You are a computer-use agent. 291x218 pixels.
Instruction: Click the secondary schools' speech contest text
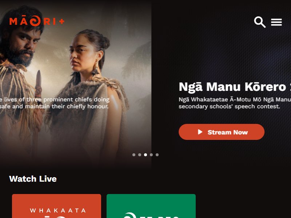tap(229, 106)
